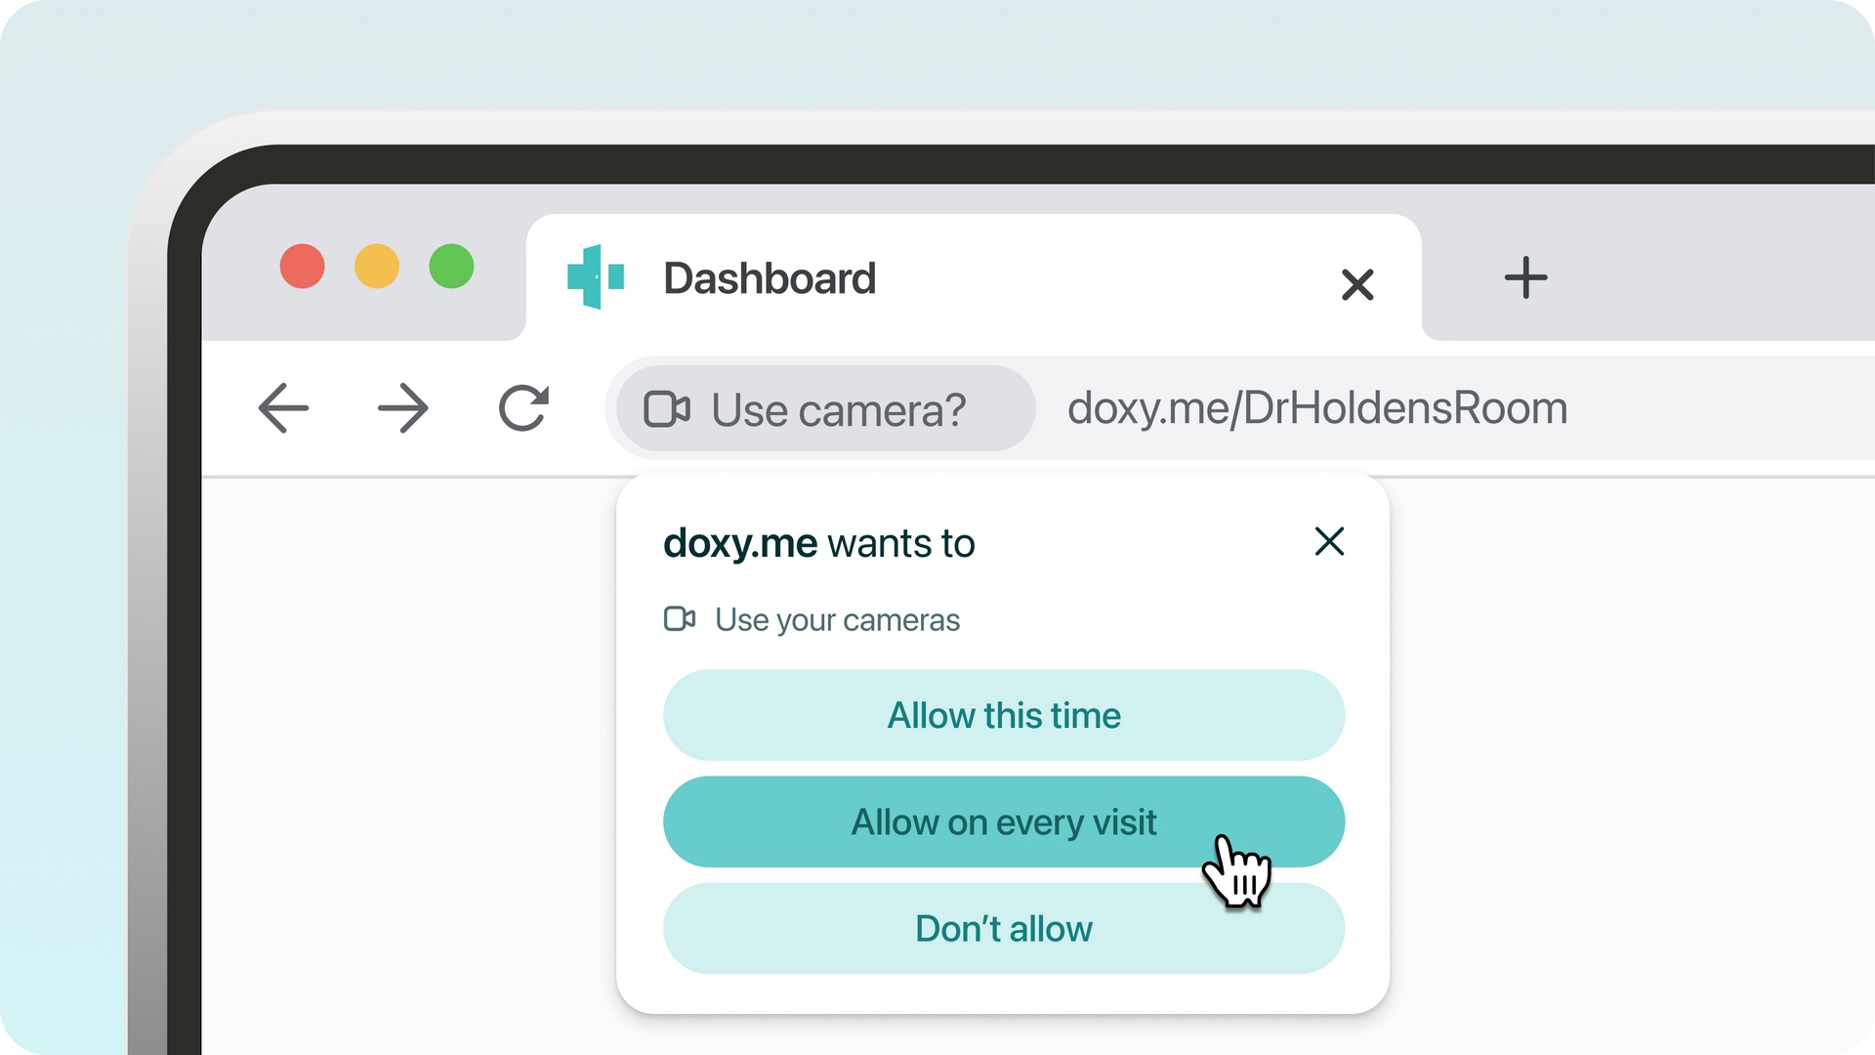The width and height of the screenshot is (1875, 1055).
Task: Click the green fullscreen dot
Action: click(451, 267)
